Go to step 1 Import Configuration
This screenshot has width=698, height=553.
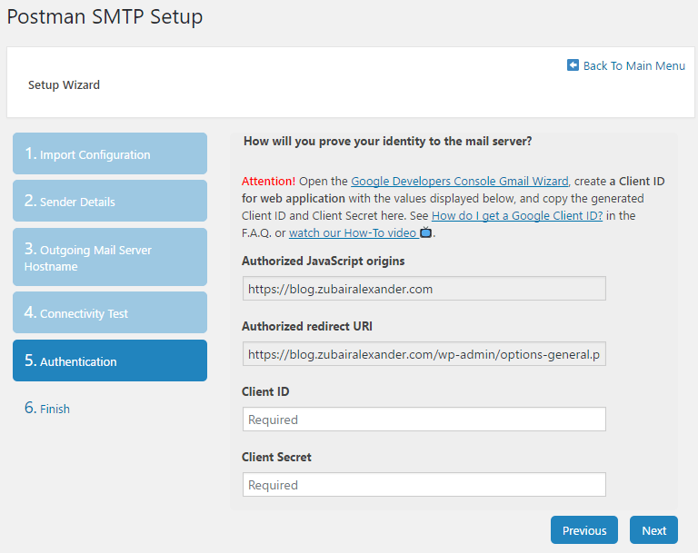click(110, 153)
